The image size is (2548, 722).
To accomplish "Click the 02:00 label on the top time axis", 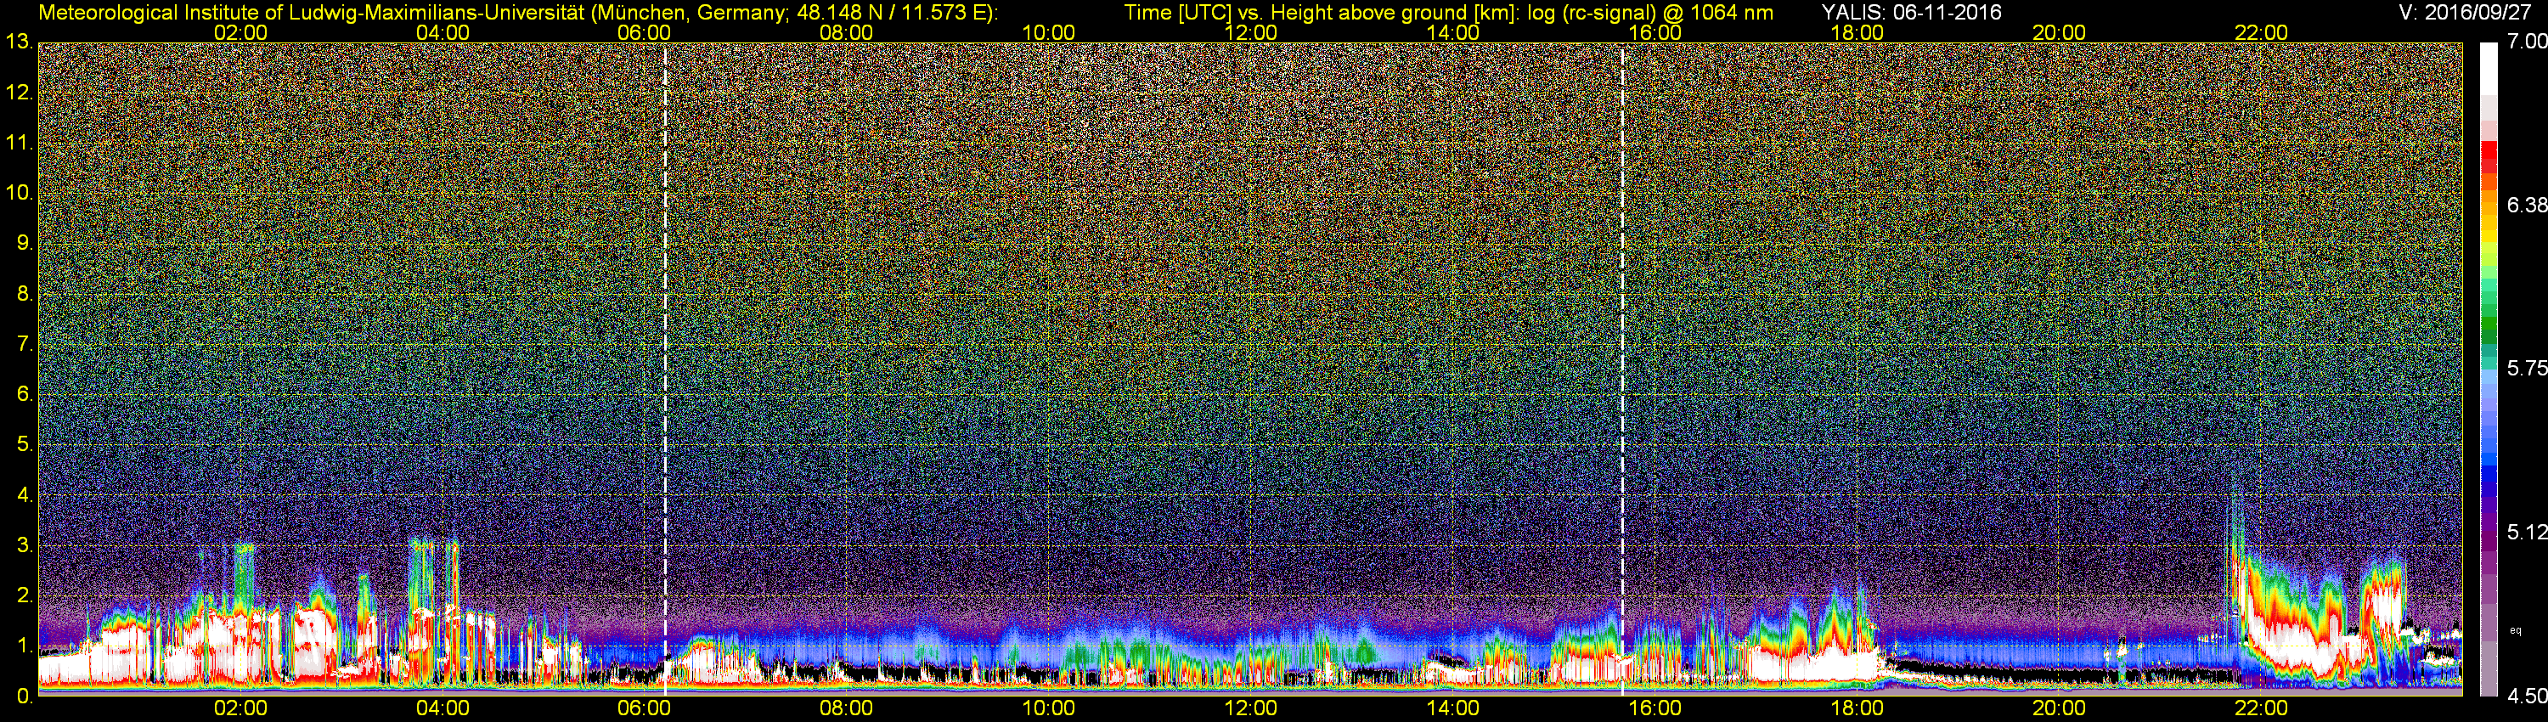I will click(240, 32).
